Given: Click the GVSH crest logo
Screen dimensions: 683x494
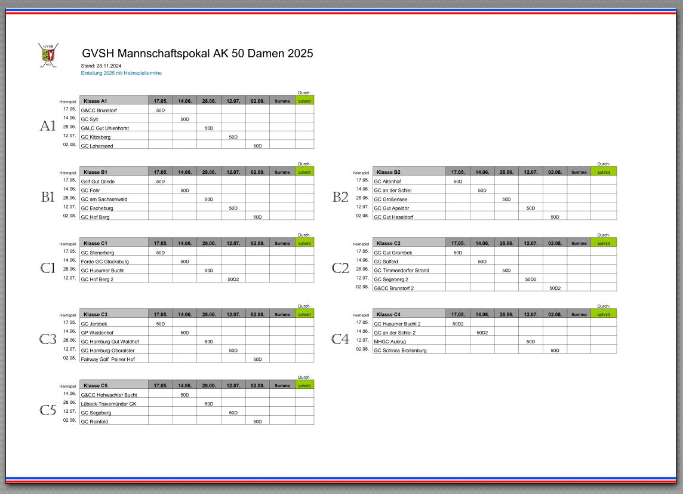Looking at the screenshot, I should 48,55.
